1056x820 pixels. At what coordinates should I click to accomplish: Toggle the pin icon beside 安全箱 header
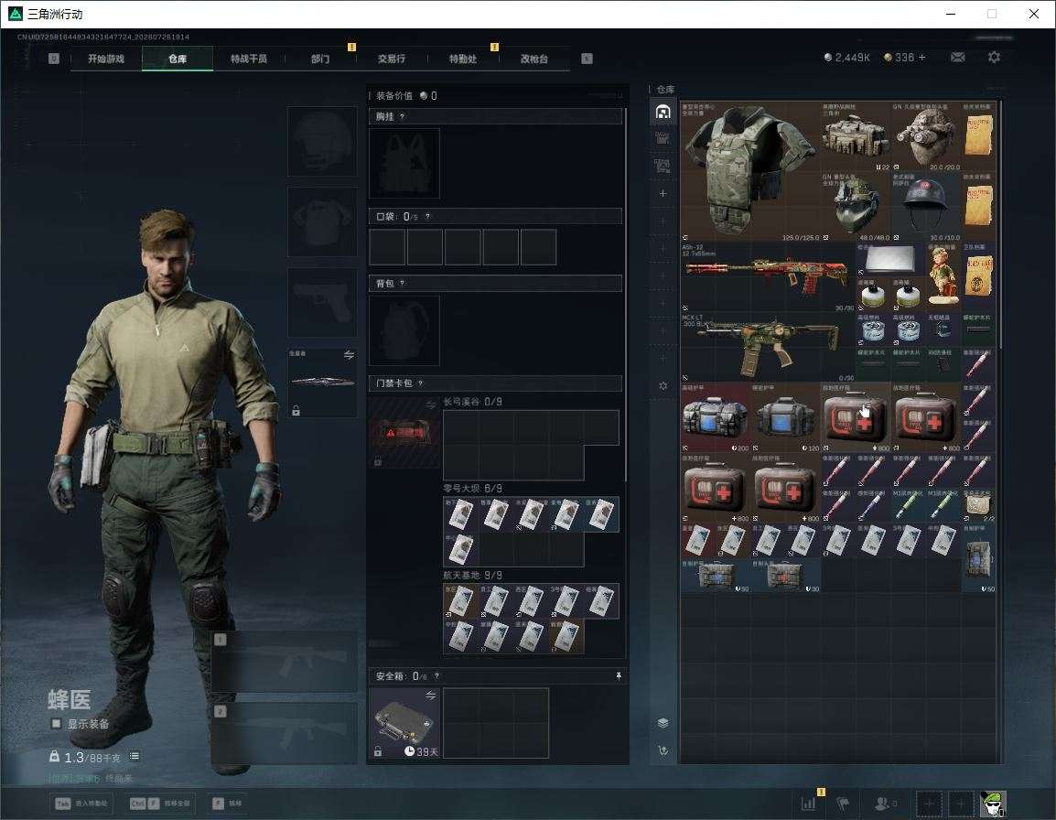(x=619, y=675)
